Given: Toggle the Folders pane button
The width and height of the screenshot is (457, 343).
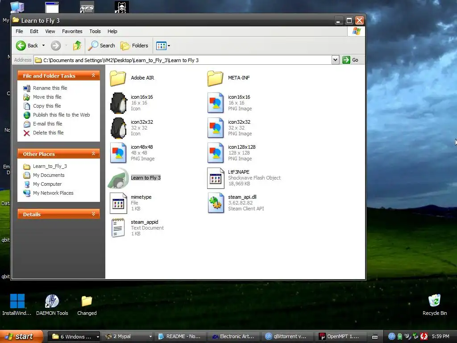Looking at the screenshot, I should (134, 46).
